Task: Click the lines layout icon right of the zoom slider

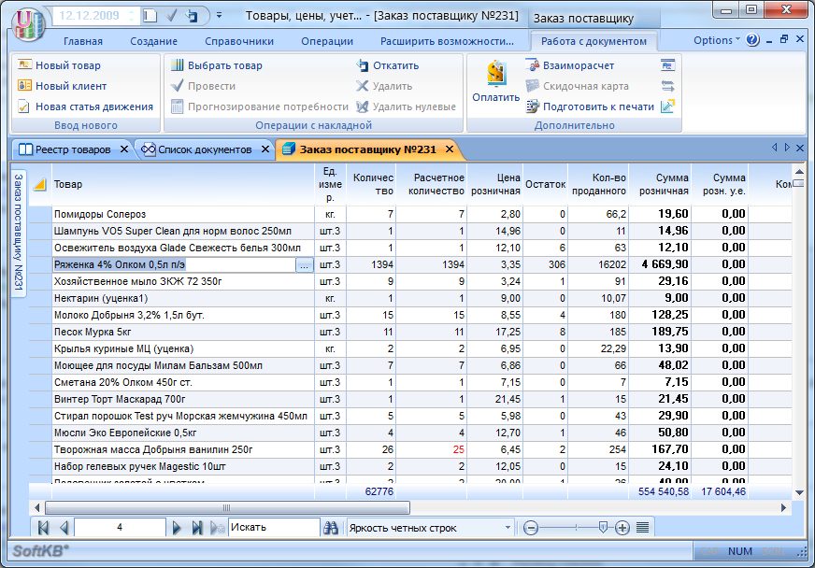Action: 643,528
